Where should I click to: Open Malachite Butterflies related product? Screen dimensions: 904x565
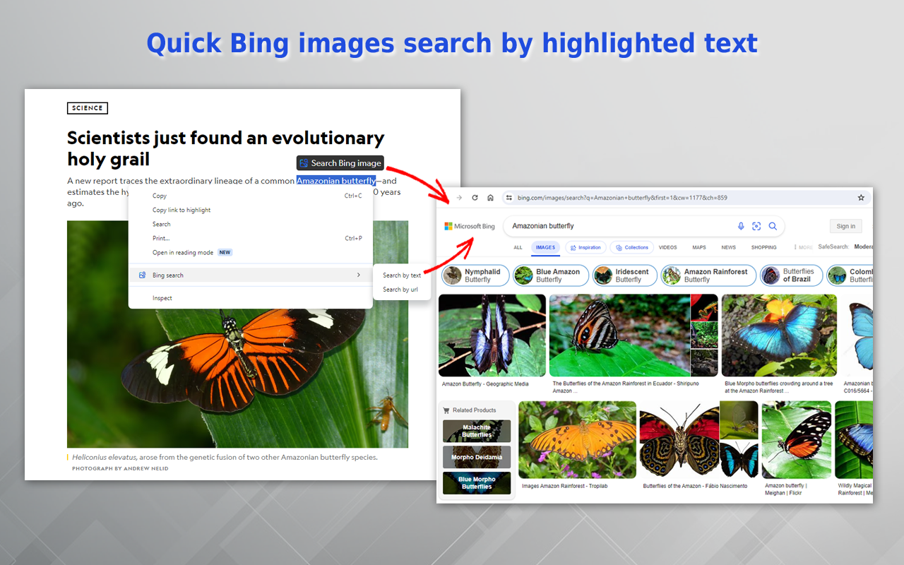(477, 432)
